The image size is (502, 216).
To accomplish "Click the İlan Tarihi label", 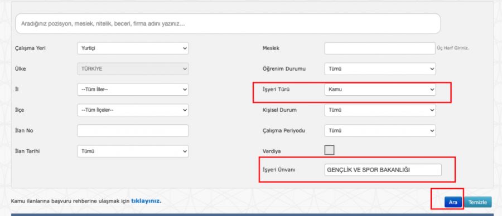I will coord(28,151).
